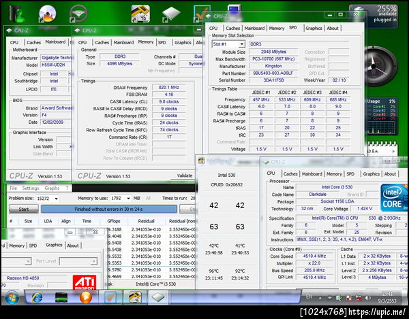Open the selected checkmark desktop shortcut
409x319 pixels.
point(201,14)
